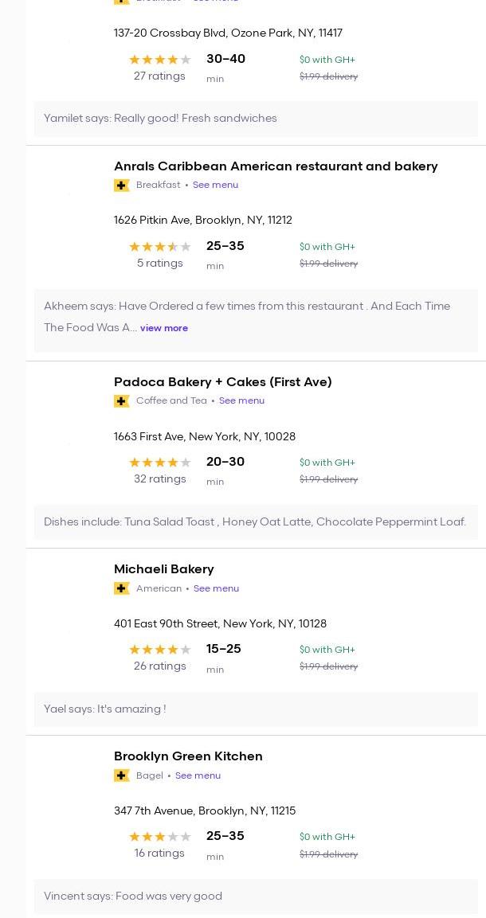Open See menu for Padoca Bakery
Image resolution: width=486 pixels, height=918 pixels.
coord(241,400)
